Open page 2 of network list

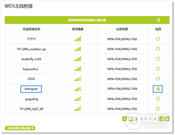pyautogui.click(x=141, y=119)
